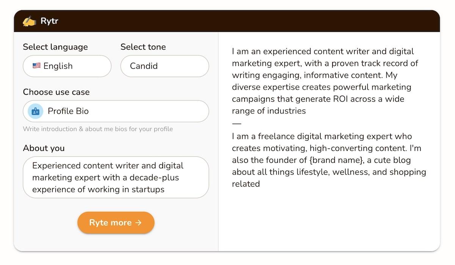This screenshot has height=265, width=455.
Task: Select the second generated freelance bio paragraph
Action: pyautogui.click(x=329, y=160)
